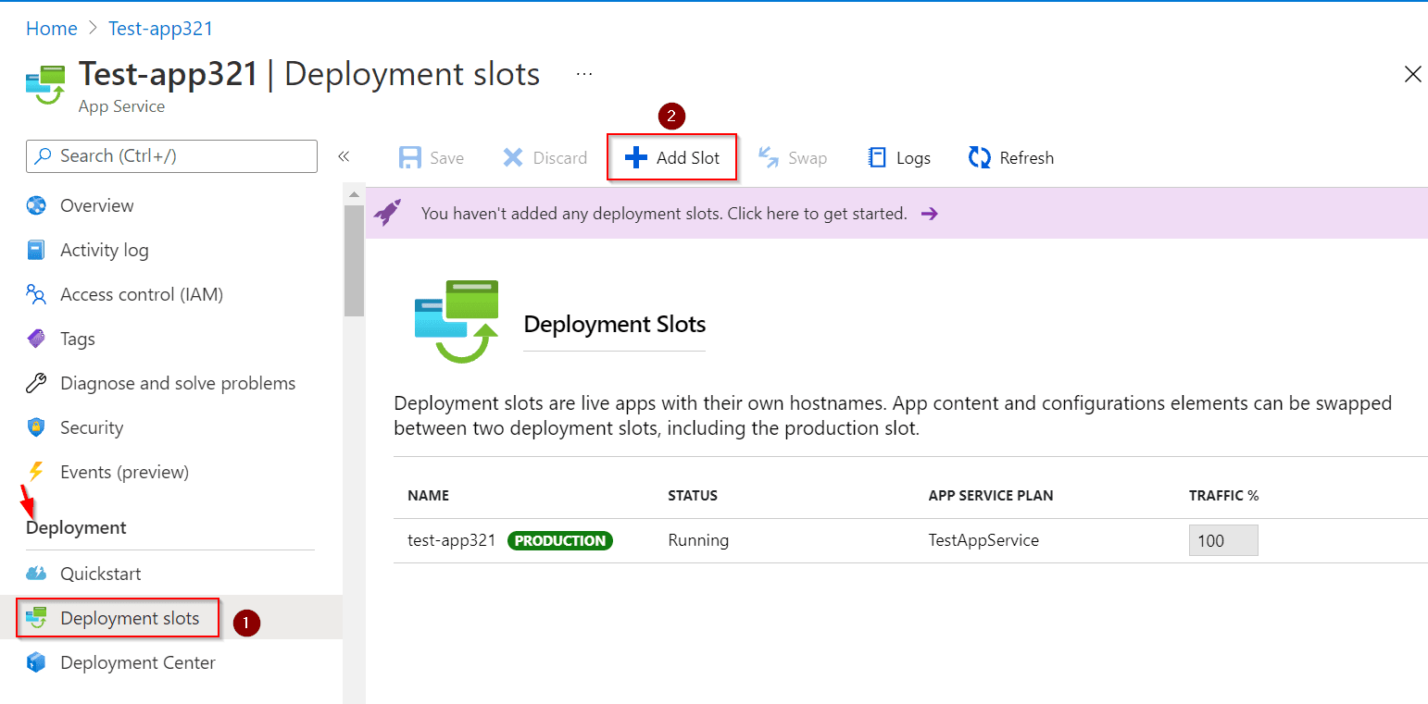
Task: Select Deployment Center in sidebar
Action: (137, 662)
